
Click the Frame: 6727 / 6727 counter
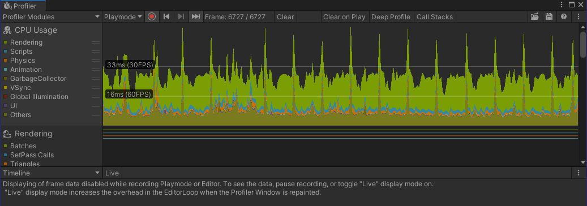235,16
